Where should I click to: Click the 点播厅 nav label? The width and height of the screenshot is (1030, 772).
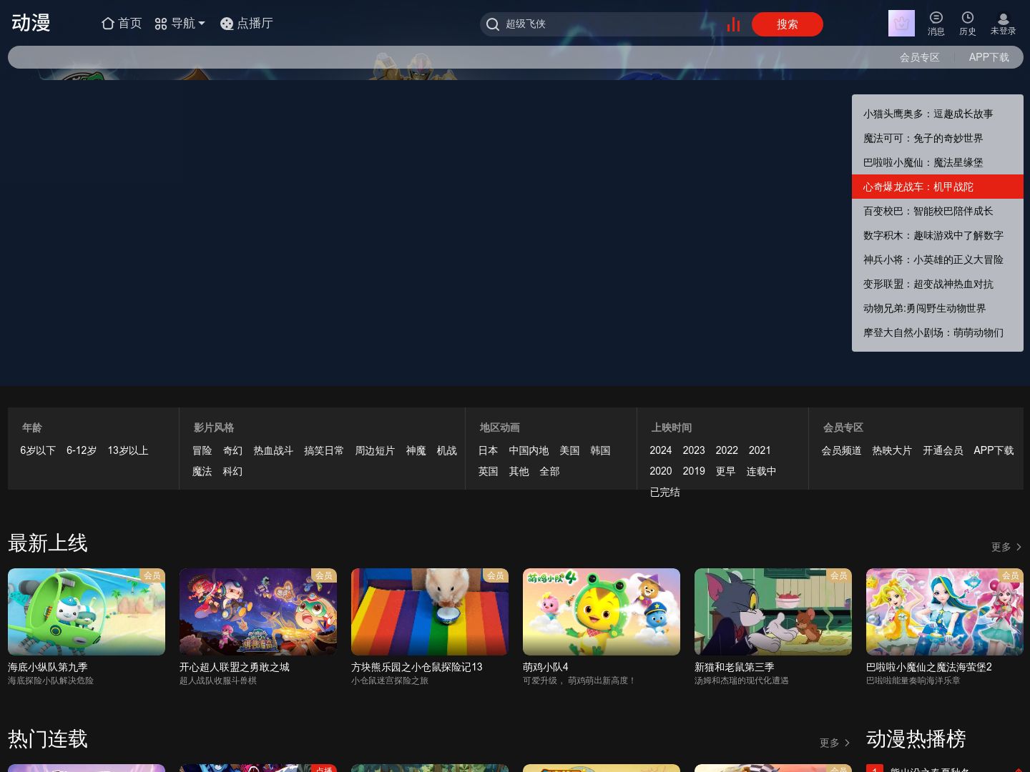[x=255, y=24]
